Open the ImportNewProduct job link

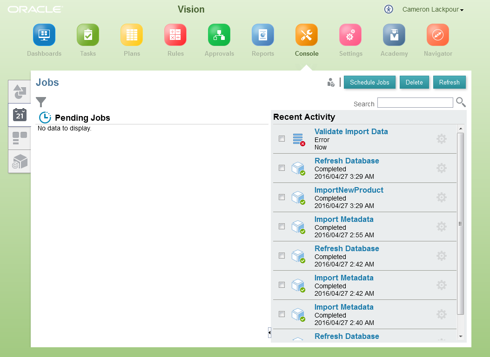pyautogui.click(x=349, y=190)
